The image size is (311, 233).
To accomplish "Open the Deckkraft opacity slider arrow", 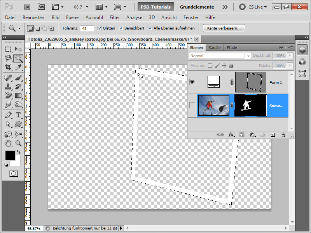I will click(x=290, y=56).
